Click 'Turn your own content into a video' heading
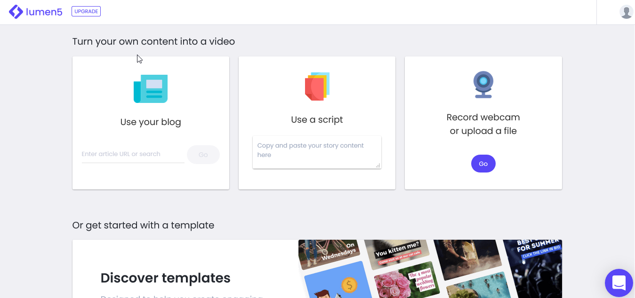This screenshot has height=298, width=635. (153, 41)
